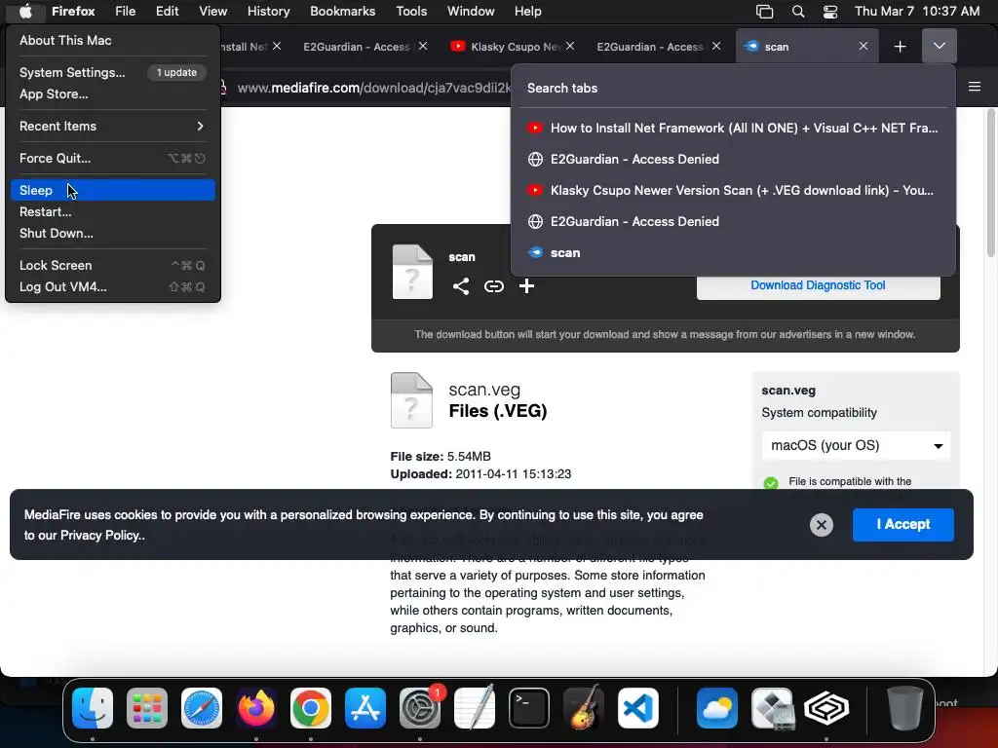Image resolution: width=998 pixels, height=748 pixels.
Task: Share the scan file
Action: (x=461, y=286)
